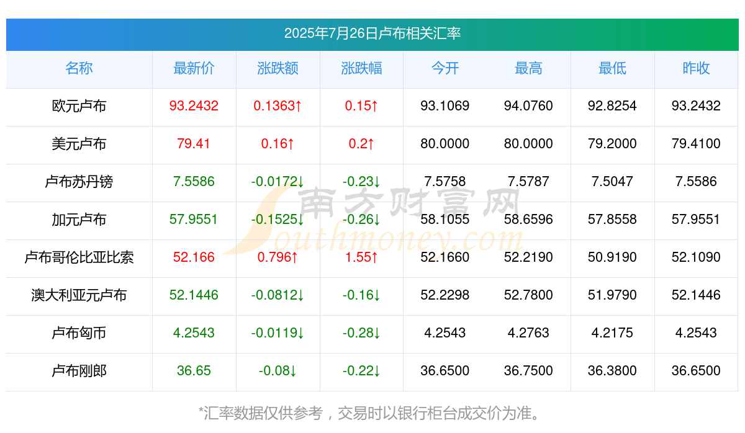
Task: Click the disclaimer beginning *汇率数据仅供参考
Action: pyautogui.click(x=372, y=413)
